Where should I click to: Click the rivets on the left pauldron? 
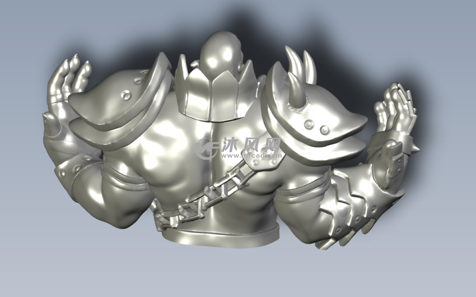coord(130,90)
